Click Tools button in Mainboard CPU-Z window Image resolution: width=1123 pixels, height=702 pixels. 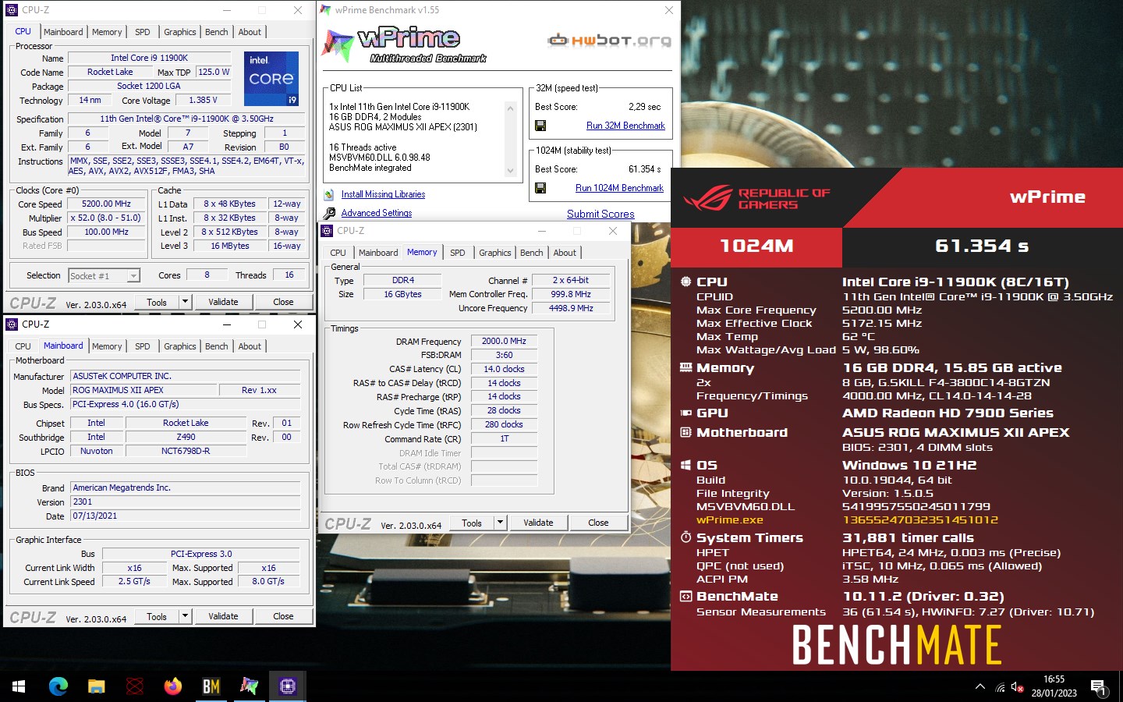157,616
